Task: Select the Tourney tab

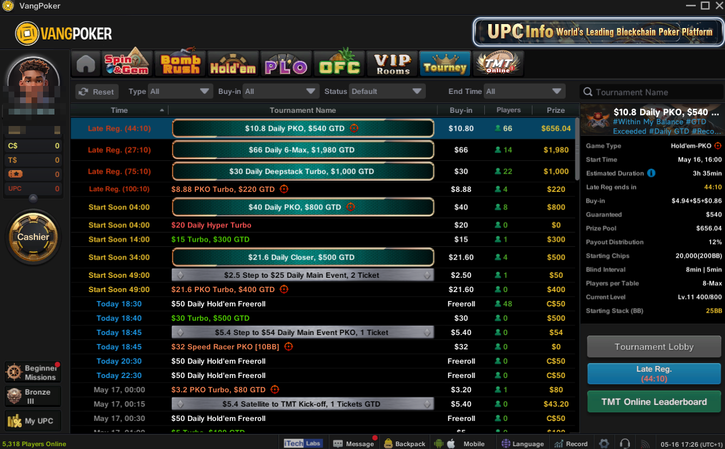Action: [x=445, y=63]
